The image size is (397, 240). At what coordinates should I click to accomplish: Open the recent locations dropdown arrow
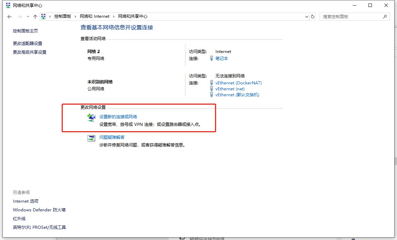(x=28, y=17)
